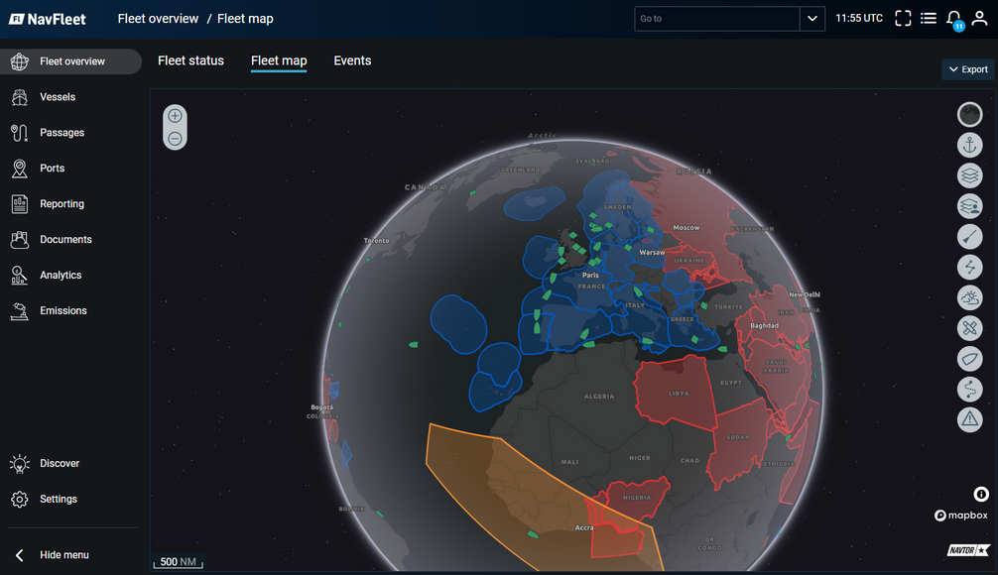Open the Fleet overview sidebar item
This screenshot has width=998, height=575.
70,61
